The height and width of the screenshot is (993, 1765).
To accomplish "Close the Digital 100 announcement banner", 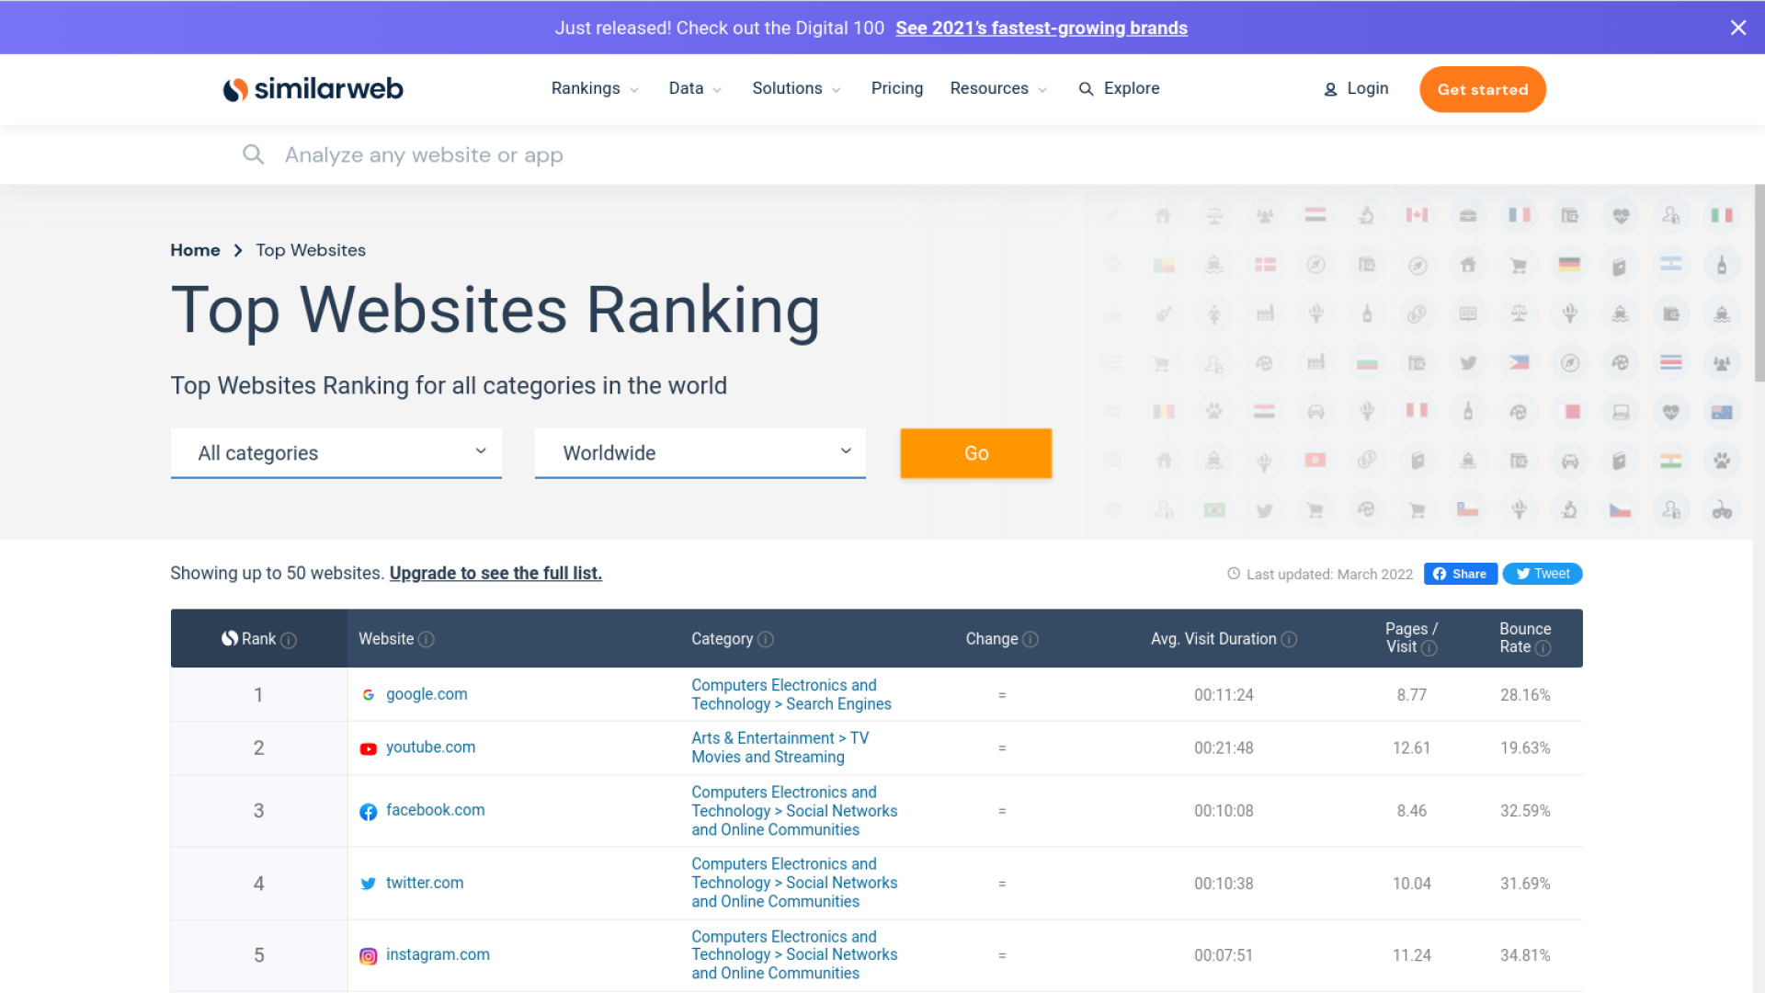I will 1737,28.
